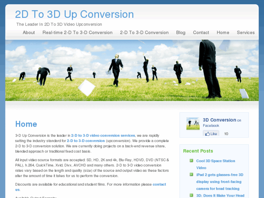Go to the Blog page
Viewport: 264px width, 198px height.
pos(180,33)
